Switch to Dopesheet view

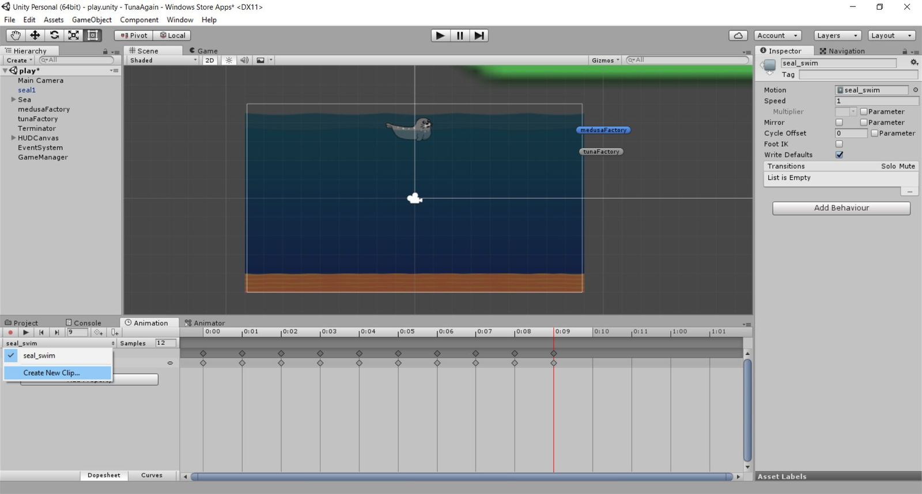104,476
